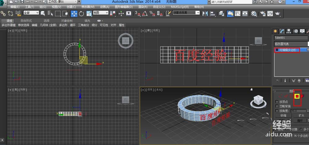Activate the Select and Scale tool
Viewport: 309px width, 145px height.
pos(89,13)
